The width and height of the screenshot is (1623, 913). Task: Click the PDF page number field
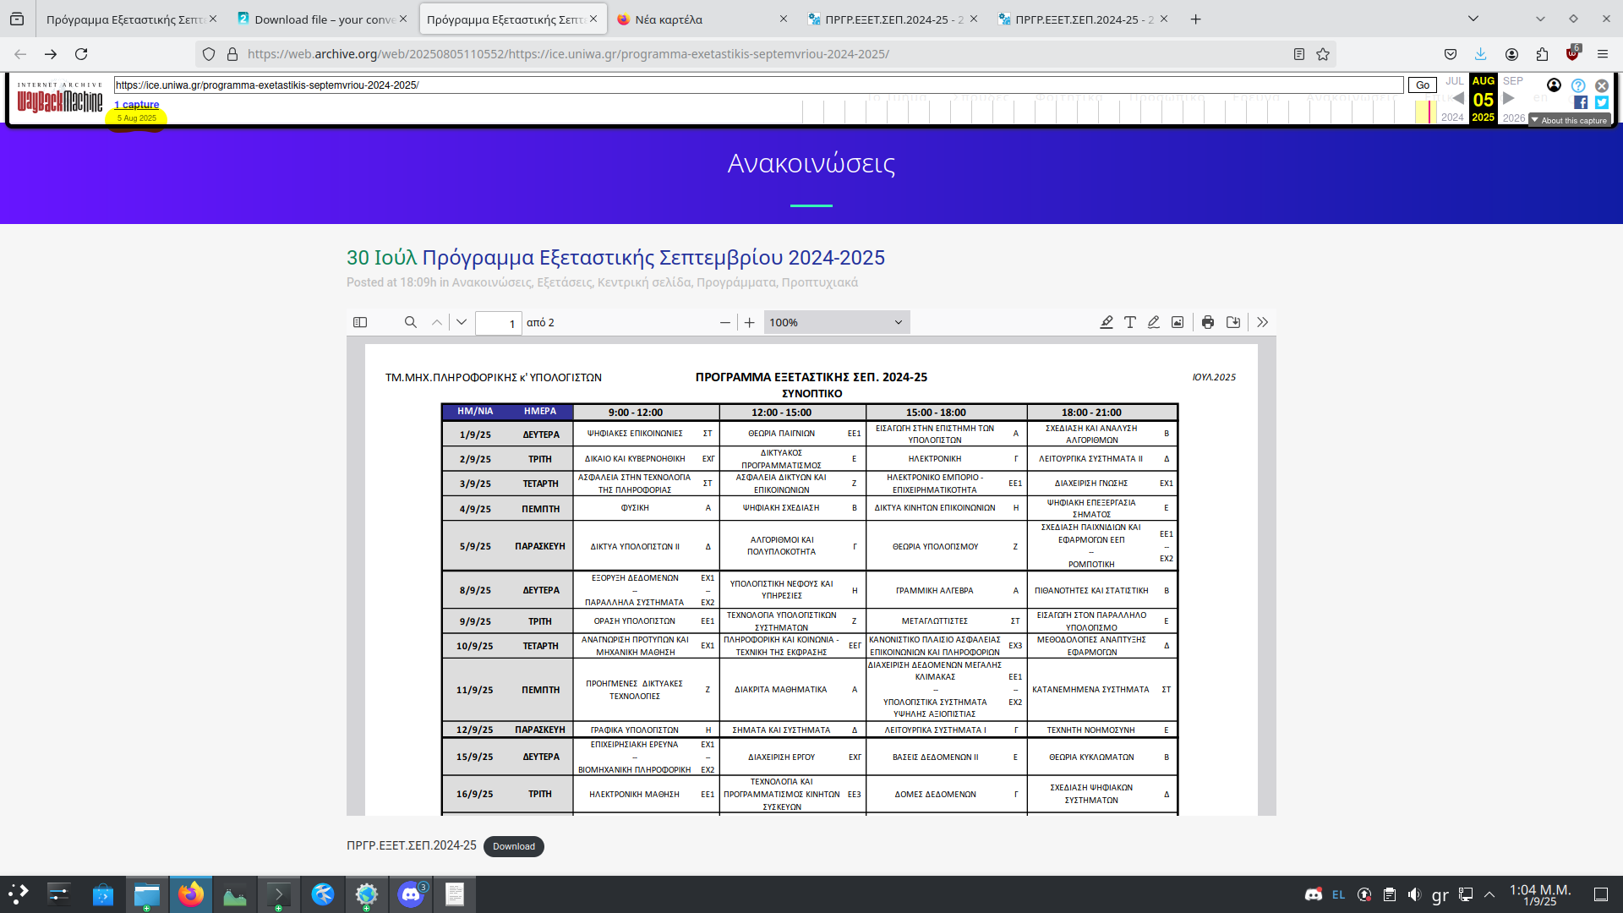point(498,323)
